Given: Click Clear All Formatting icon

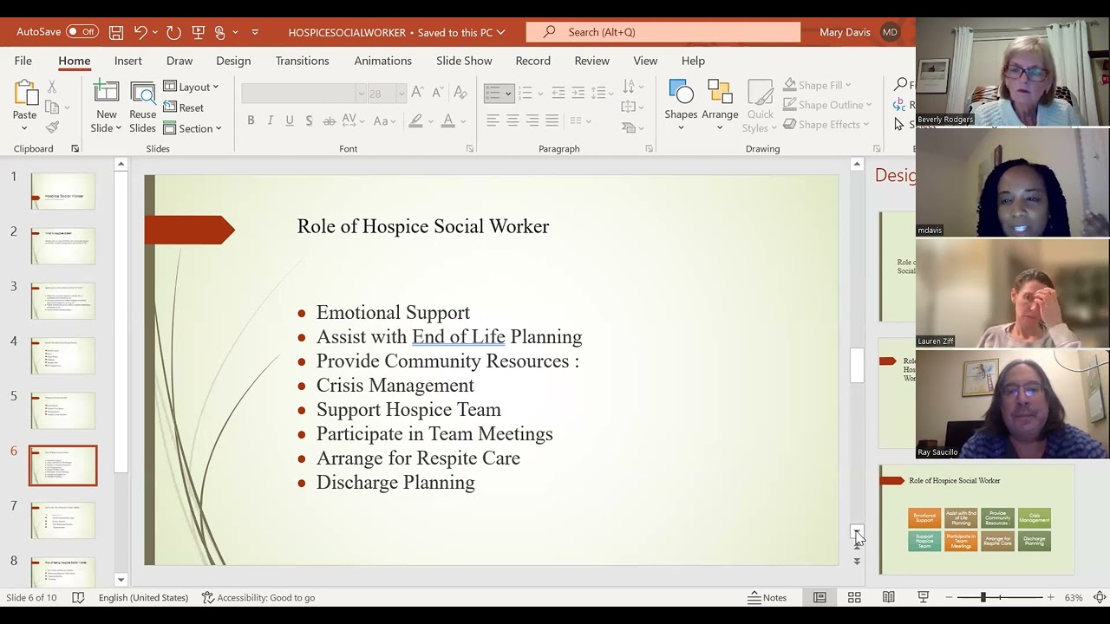Looking at the screenshot, I should [460, 93].
